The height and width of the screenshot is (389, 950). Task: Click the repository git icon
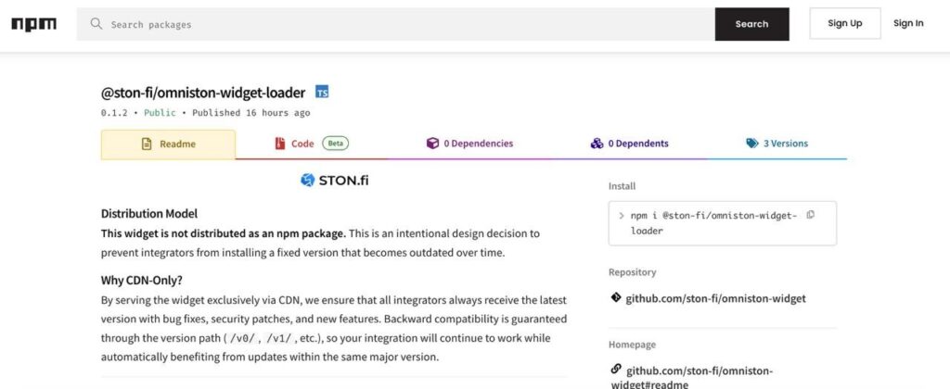pyautogui.click(x=615, y=298)
